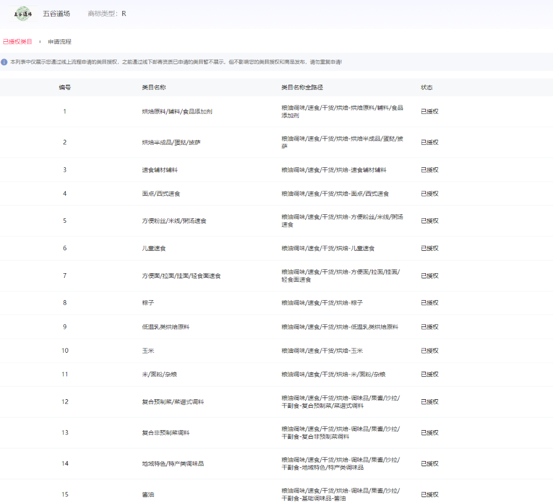553x504 pixels.
Task: Click the 类目名称 column header
Action: tap(154, 88)
